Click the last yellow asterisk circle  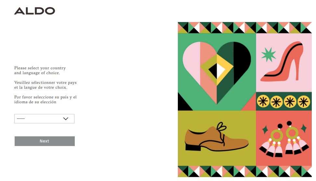click(x=304, y=102)
